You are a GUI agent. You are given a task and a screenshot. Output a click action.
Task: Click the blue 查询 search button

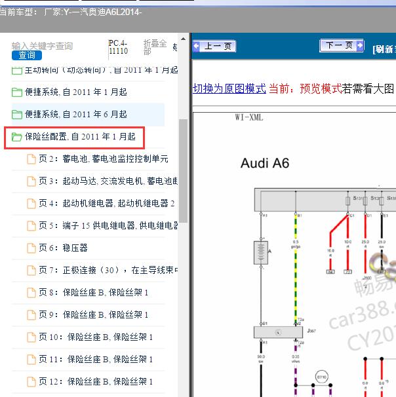point(27,56)
